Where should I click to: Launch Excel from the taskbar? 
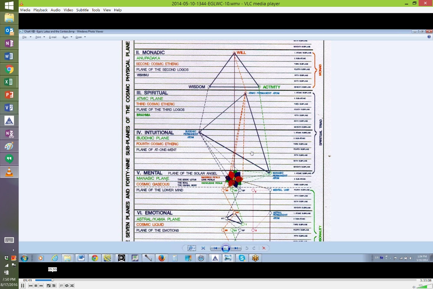pyautogui.click(x=9, y=82)
